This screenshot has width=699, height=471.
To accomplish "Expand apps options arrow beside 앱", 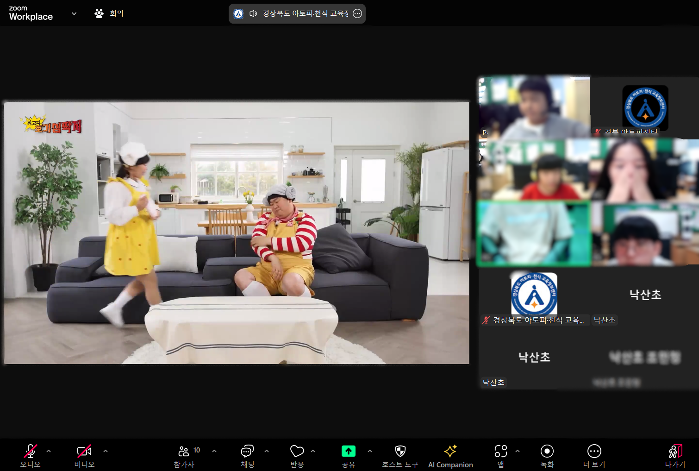I will click(x=518, y=451).
